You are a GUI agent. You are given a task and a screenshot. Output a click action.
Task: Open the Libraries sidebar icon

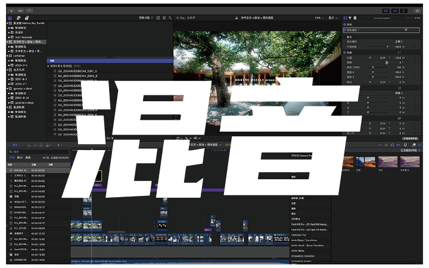pyautogui.click(x=8, y=18)
